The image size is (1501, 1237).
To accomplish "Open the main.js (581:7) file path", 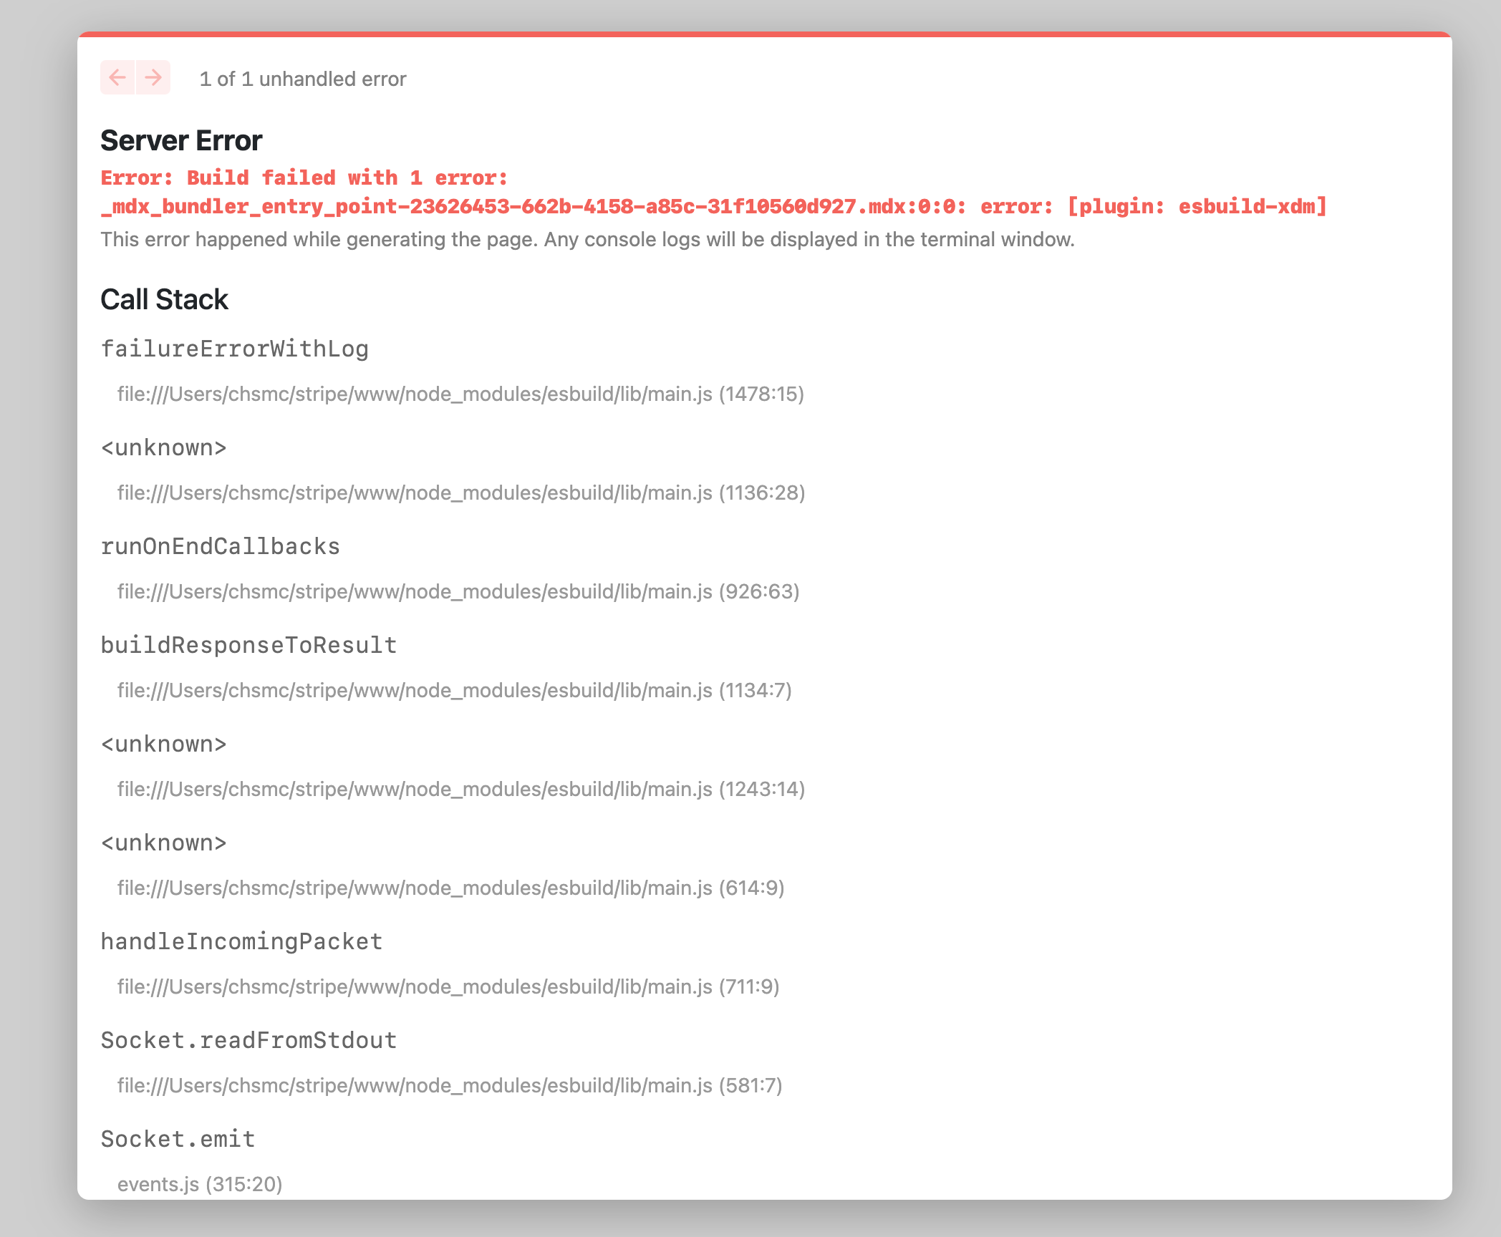I will click(x=450, y=1085).
